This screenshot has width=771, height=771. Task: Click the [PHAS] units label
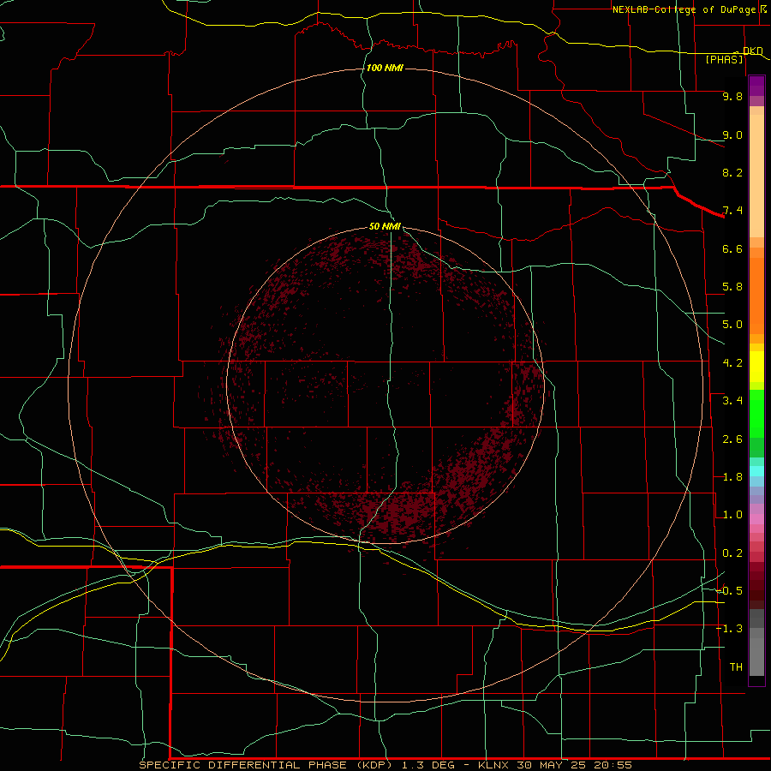pos(724,59)
